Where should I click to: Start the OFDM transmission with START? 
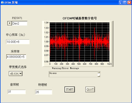[70, 89]
